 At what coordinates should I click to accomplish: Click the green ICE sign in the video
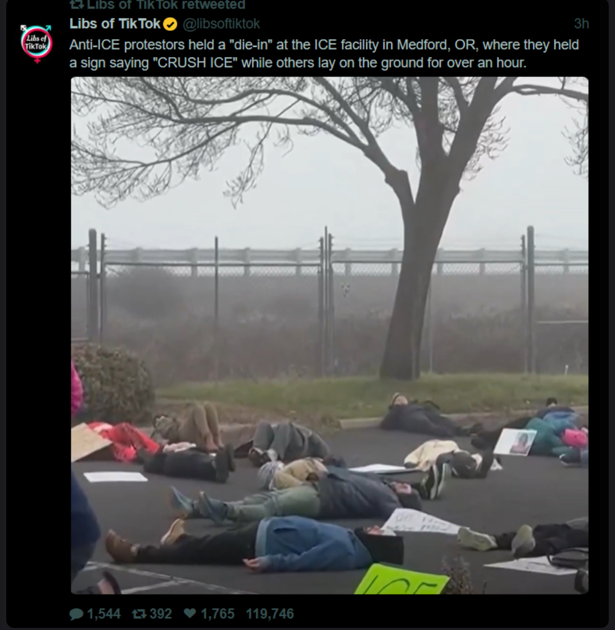coord(401,579)
